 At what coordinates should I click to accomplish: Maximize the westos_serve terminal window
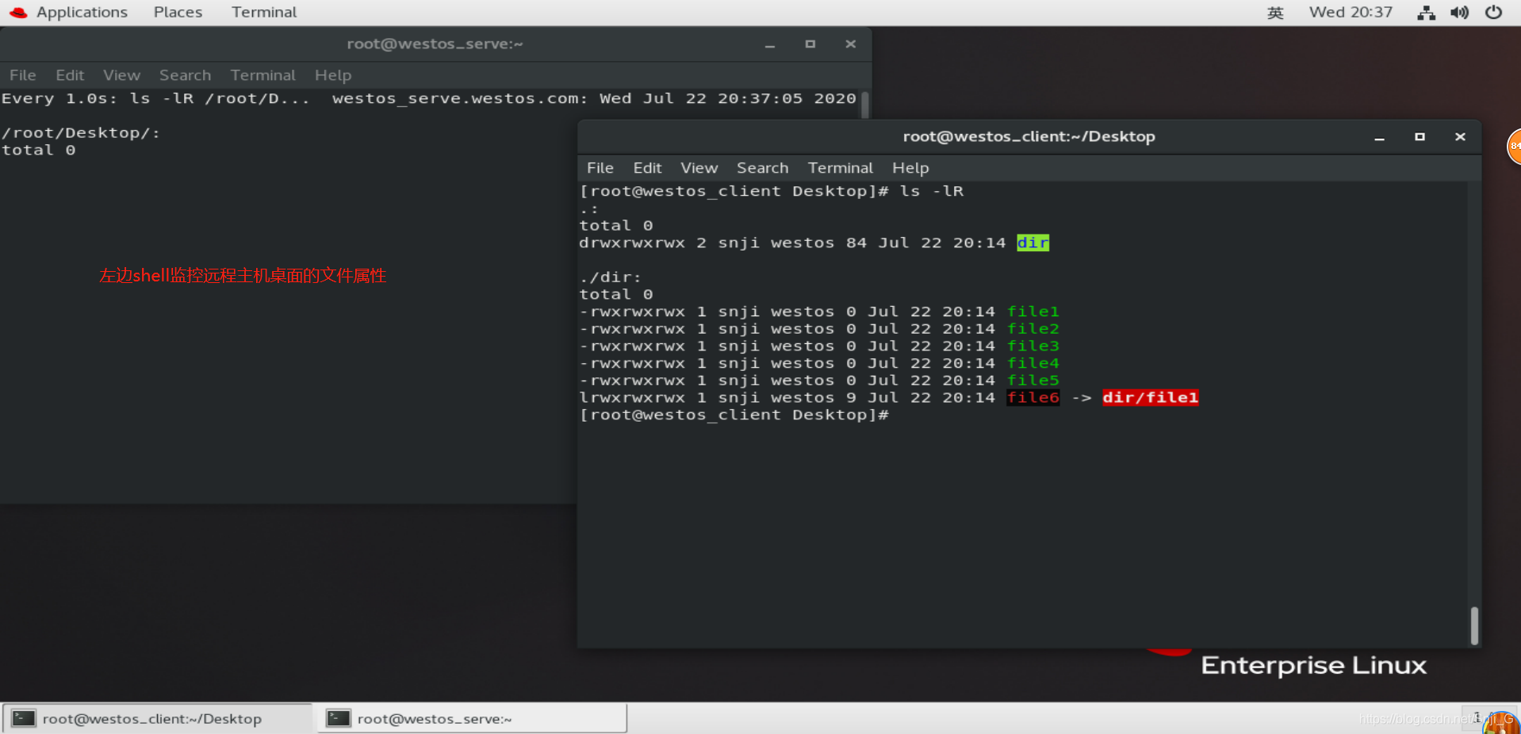810,44
